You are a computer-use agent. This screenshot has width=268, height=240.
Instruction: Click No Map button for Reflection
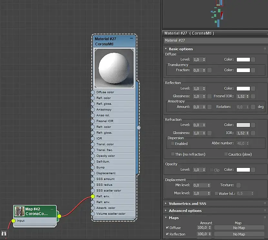click(x=239, y=234)
